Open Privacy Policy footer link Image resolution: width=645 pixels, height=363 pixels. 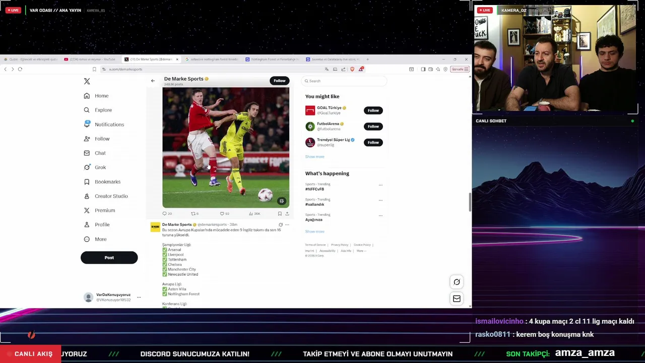340,245
